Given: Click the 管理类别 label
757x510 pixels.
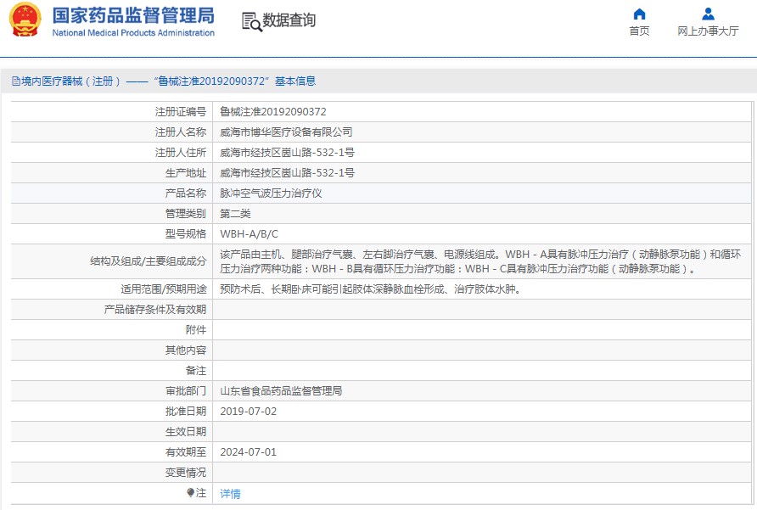Looking at the screenshot, I should [x=186, y=214].
